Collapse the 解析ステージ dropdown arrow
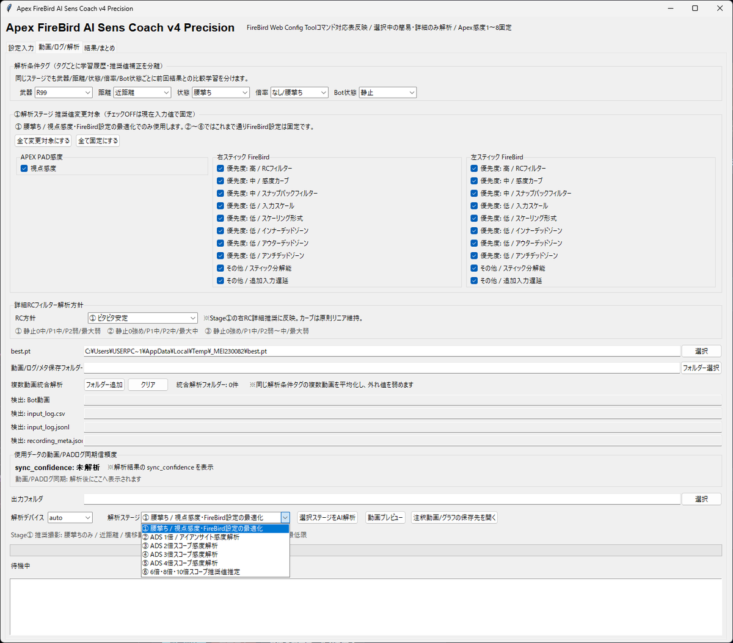 click(x=285, y=517)
